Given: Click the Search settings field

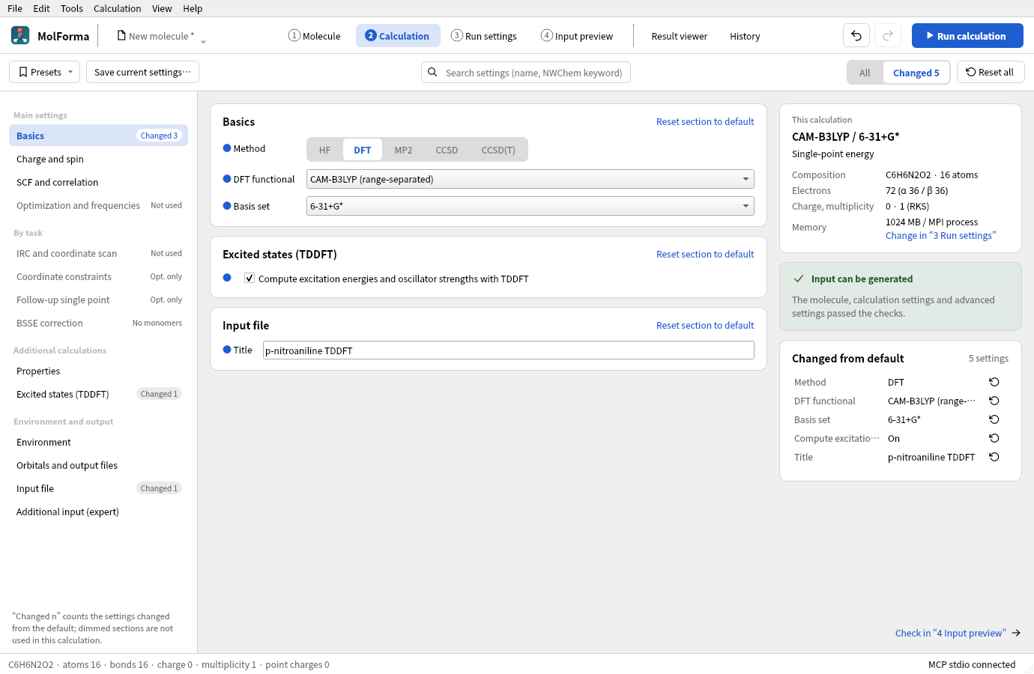Looking at the screenshot, I should click(x=526, y=73).
